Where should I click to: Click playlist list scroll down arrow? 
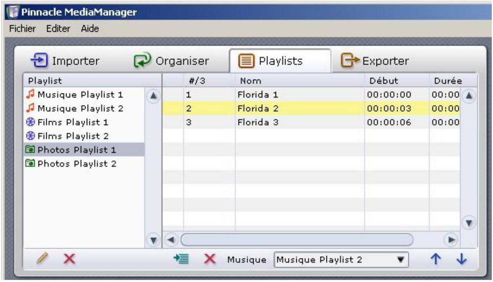coord(153,241)
